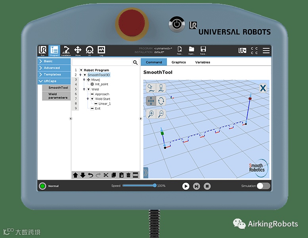Zoom in on the 3D view
This screenshot has height=238, width=308.
(x=151, y=114)
